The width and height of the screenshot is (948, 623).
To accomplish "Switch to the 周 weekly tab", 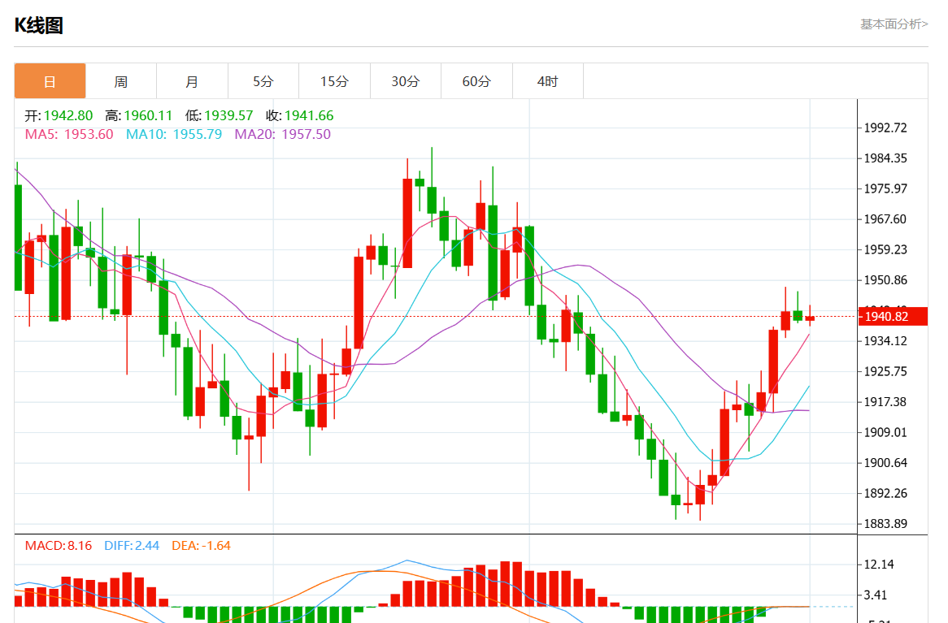I will [x=121, y=81].
